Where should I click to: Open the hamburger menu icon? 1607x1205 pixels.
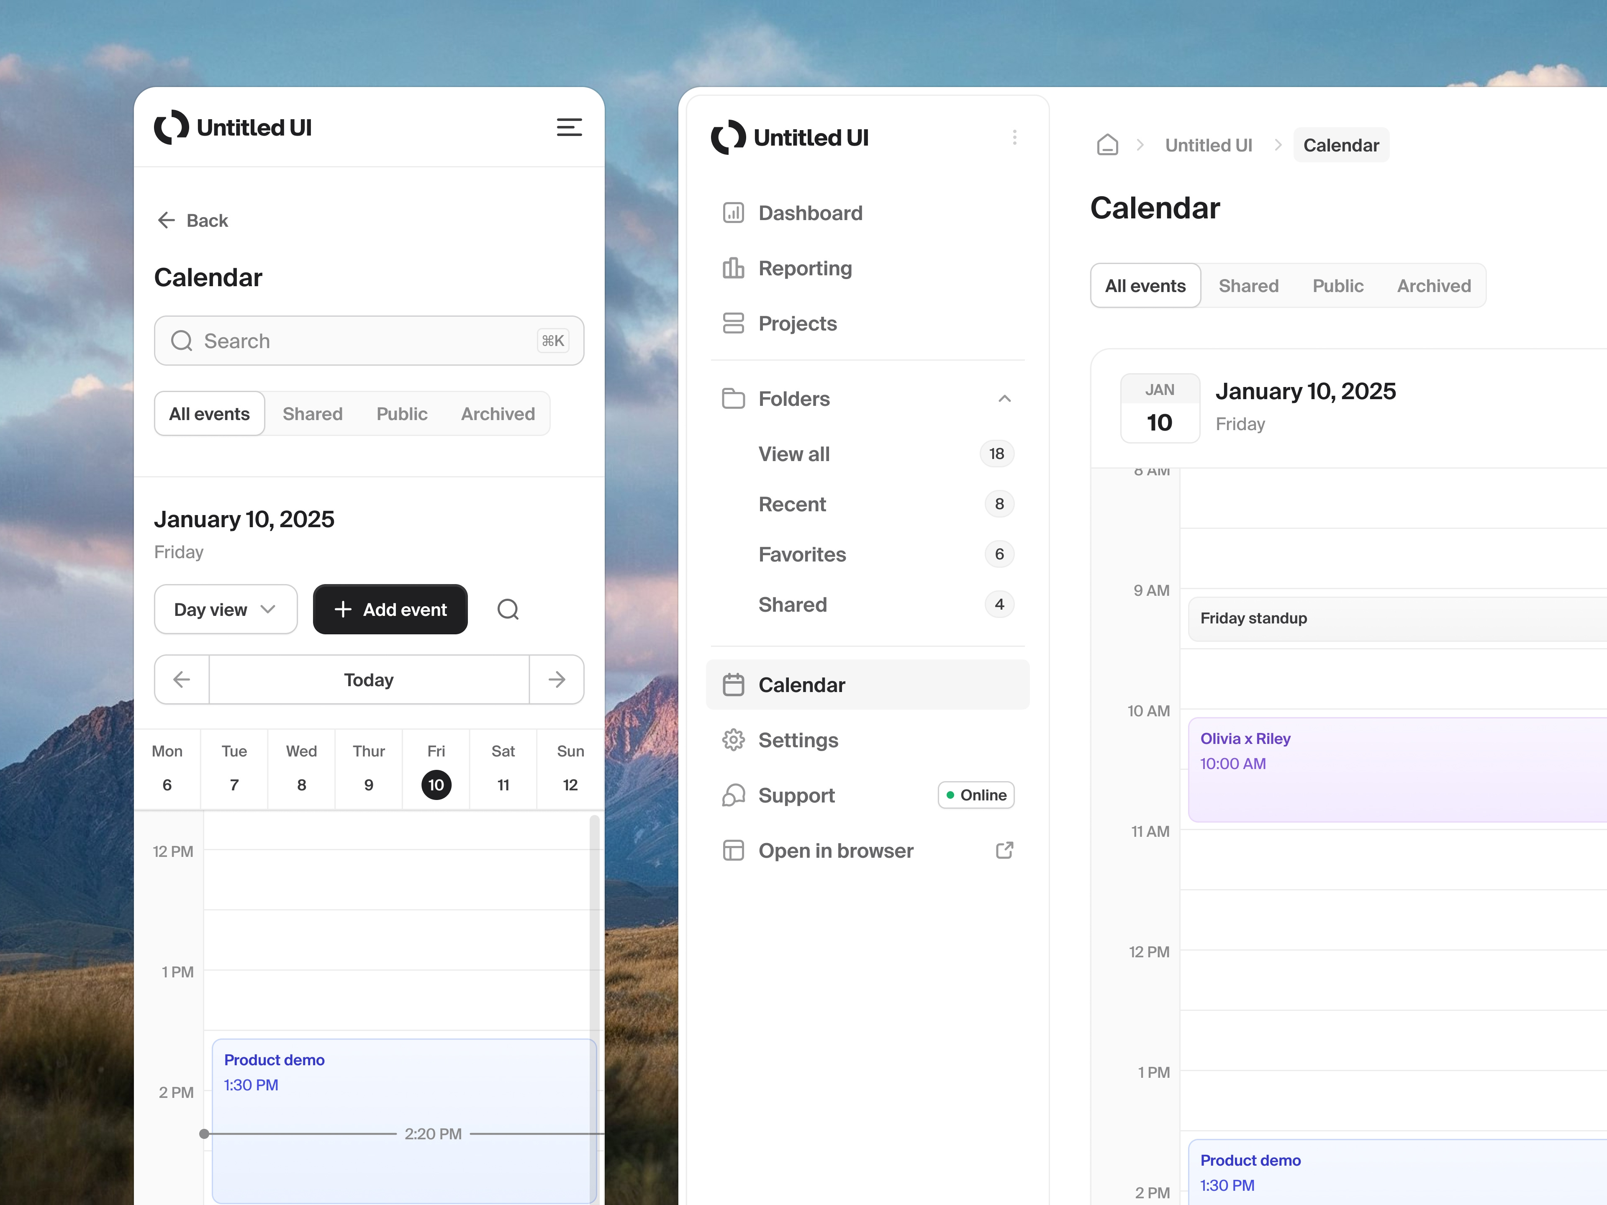pos(569,128)
